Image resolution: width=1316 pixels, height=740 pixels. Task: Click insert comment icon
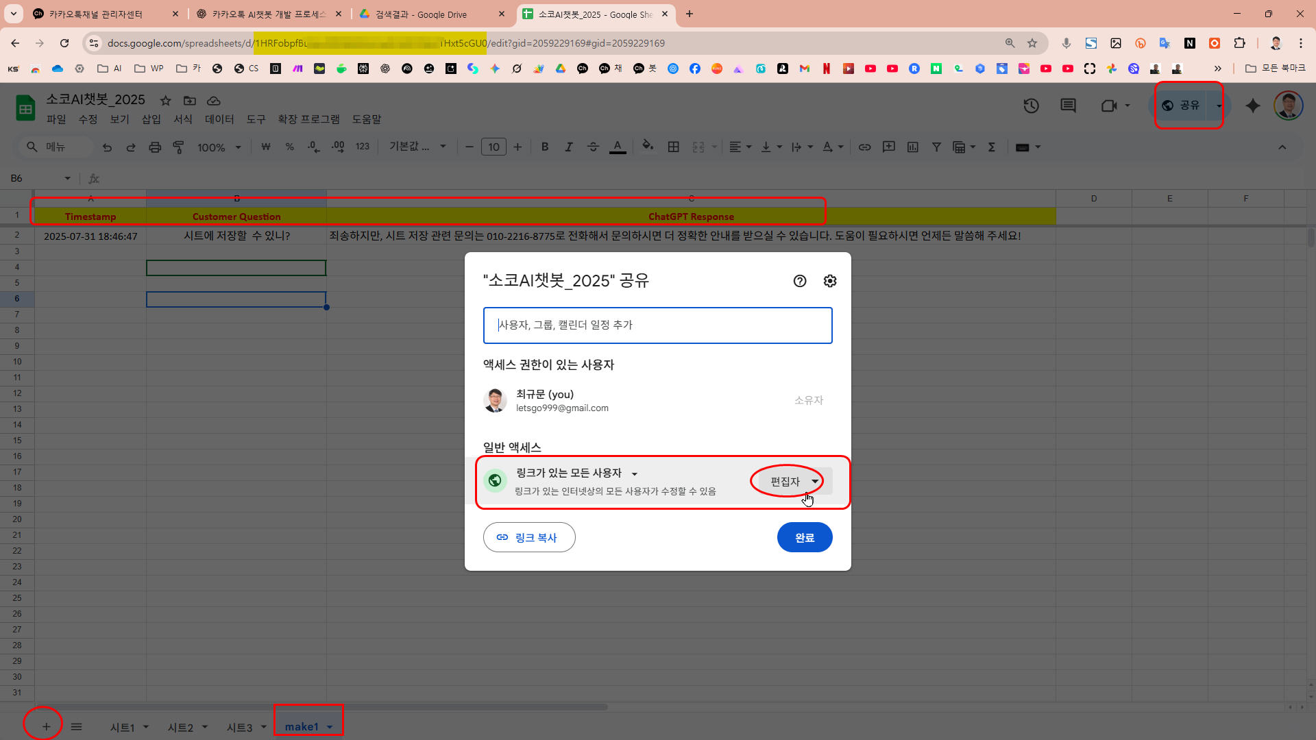[889, 147]
